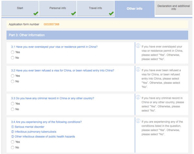Select No for overstayed visa question 3.1
The image size is (194, 154).
tap(13, 58)
